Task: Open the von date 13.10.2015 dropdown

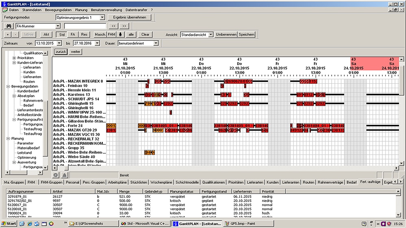Action: tap(59, 43)
